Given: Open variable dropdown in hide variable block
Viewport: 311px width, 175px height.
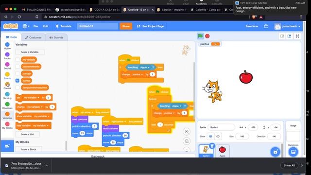Looking at the screenshot, I should click(x=41, y=125).
